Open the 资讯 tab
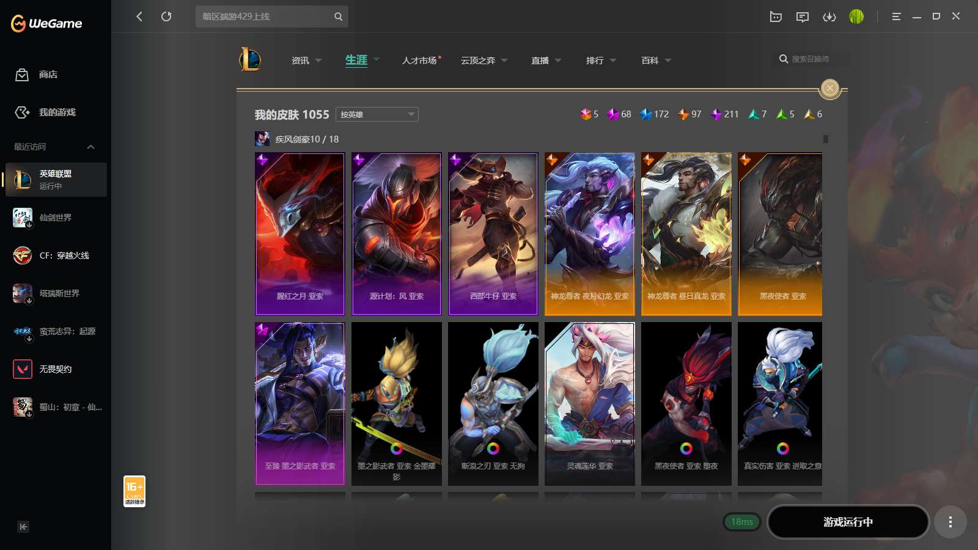This screenshot has height=550, width=978. click(x=300, y=61)
